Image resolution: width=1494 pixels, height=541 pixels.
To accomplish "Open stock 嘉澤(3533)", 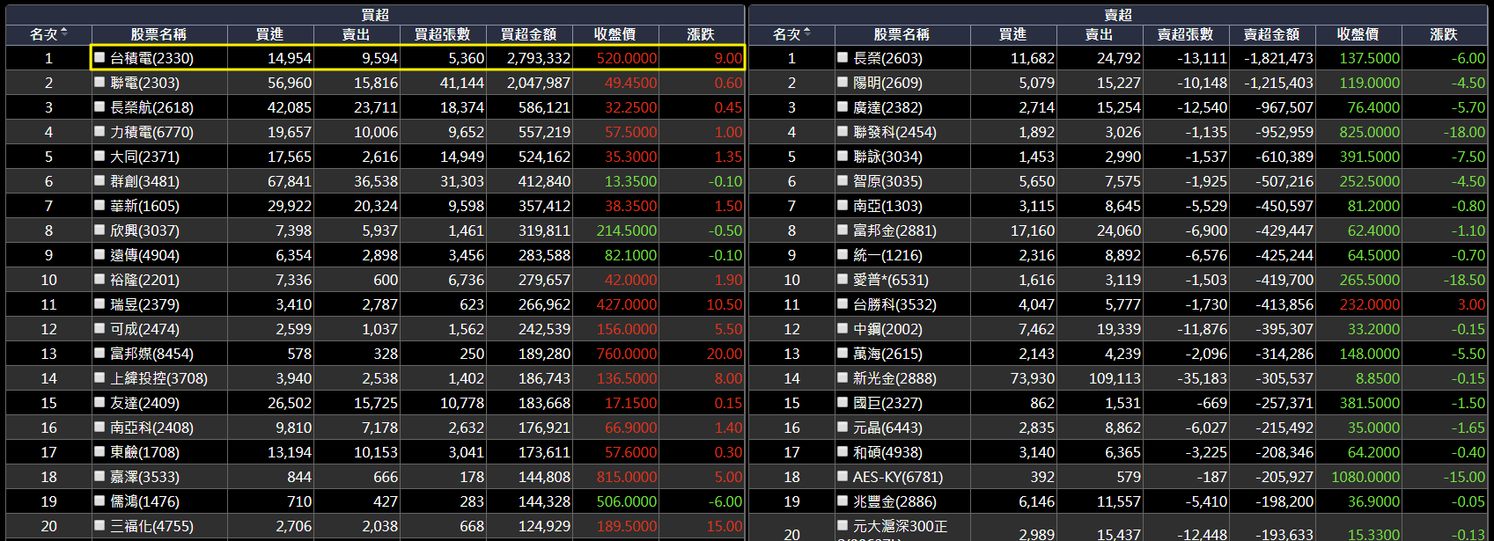I will coord(144,477).
